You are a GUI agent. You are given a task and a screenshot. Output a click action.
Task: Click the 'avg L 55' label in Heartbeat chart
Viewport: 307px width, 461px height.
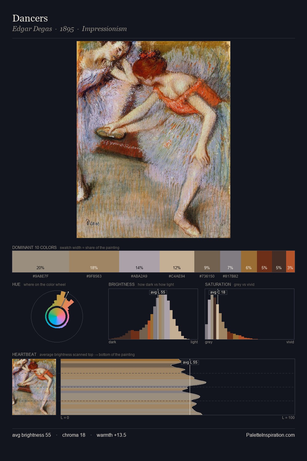(190, 362)
